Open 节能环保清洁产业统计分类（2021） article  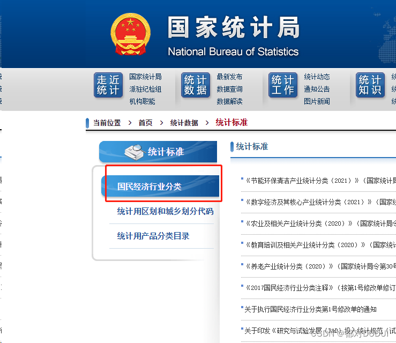[x=320, y=181]
